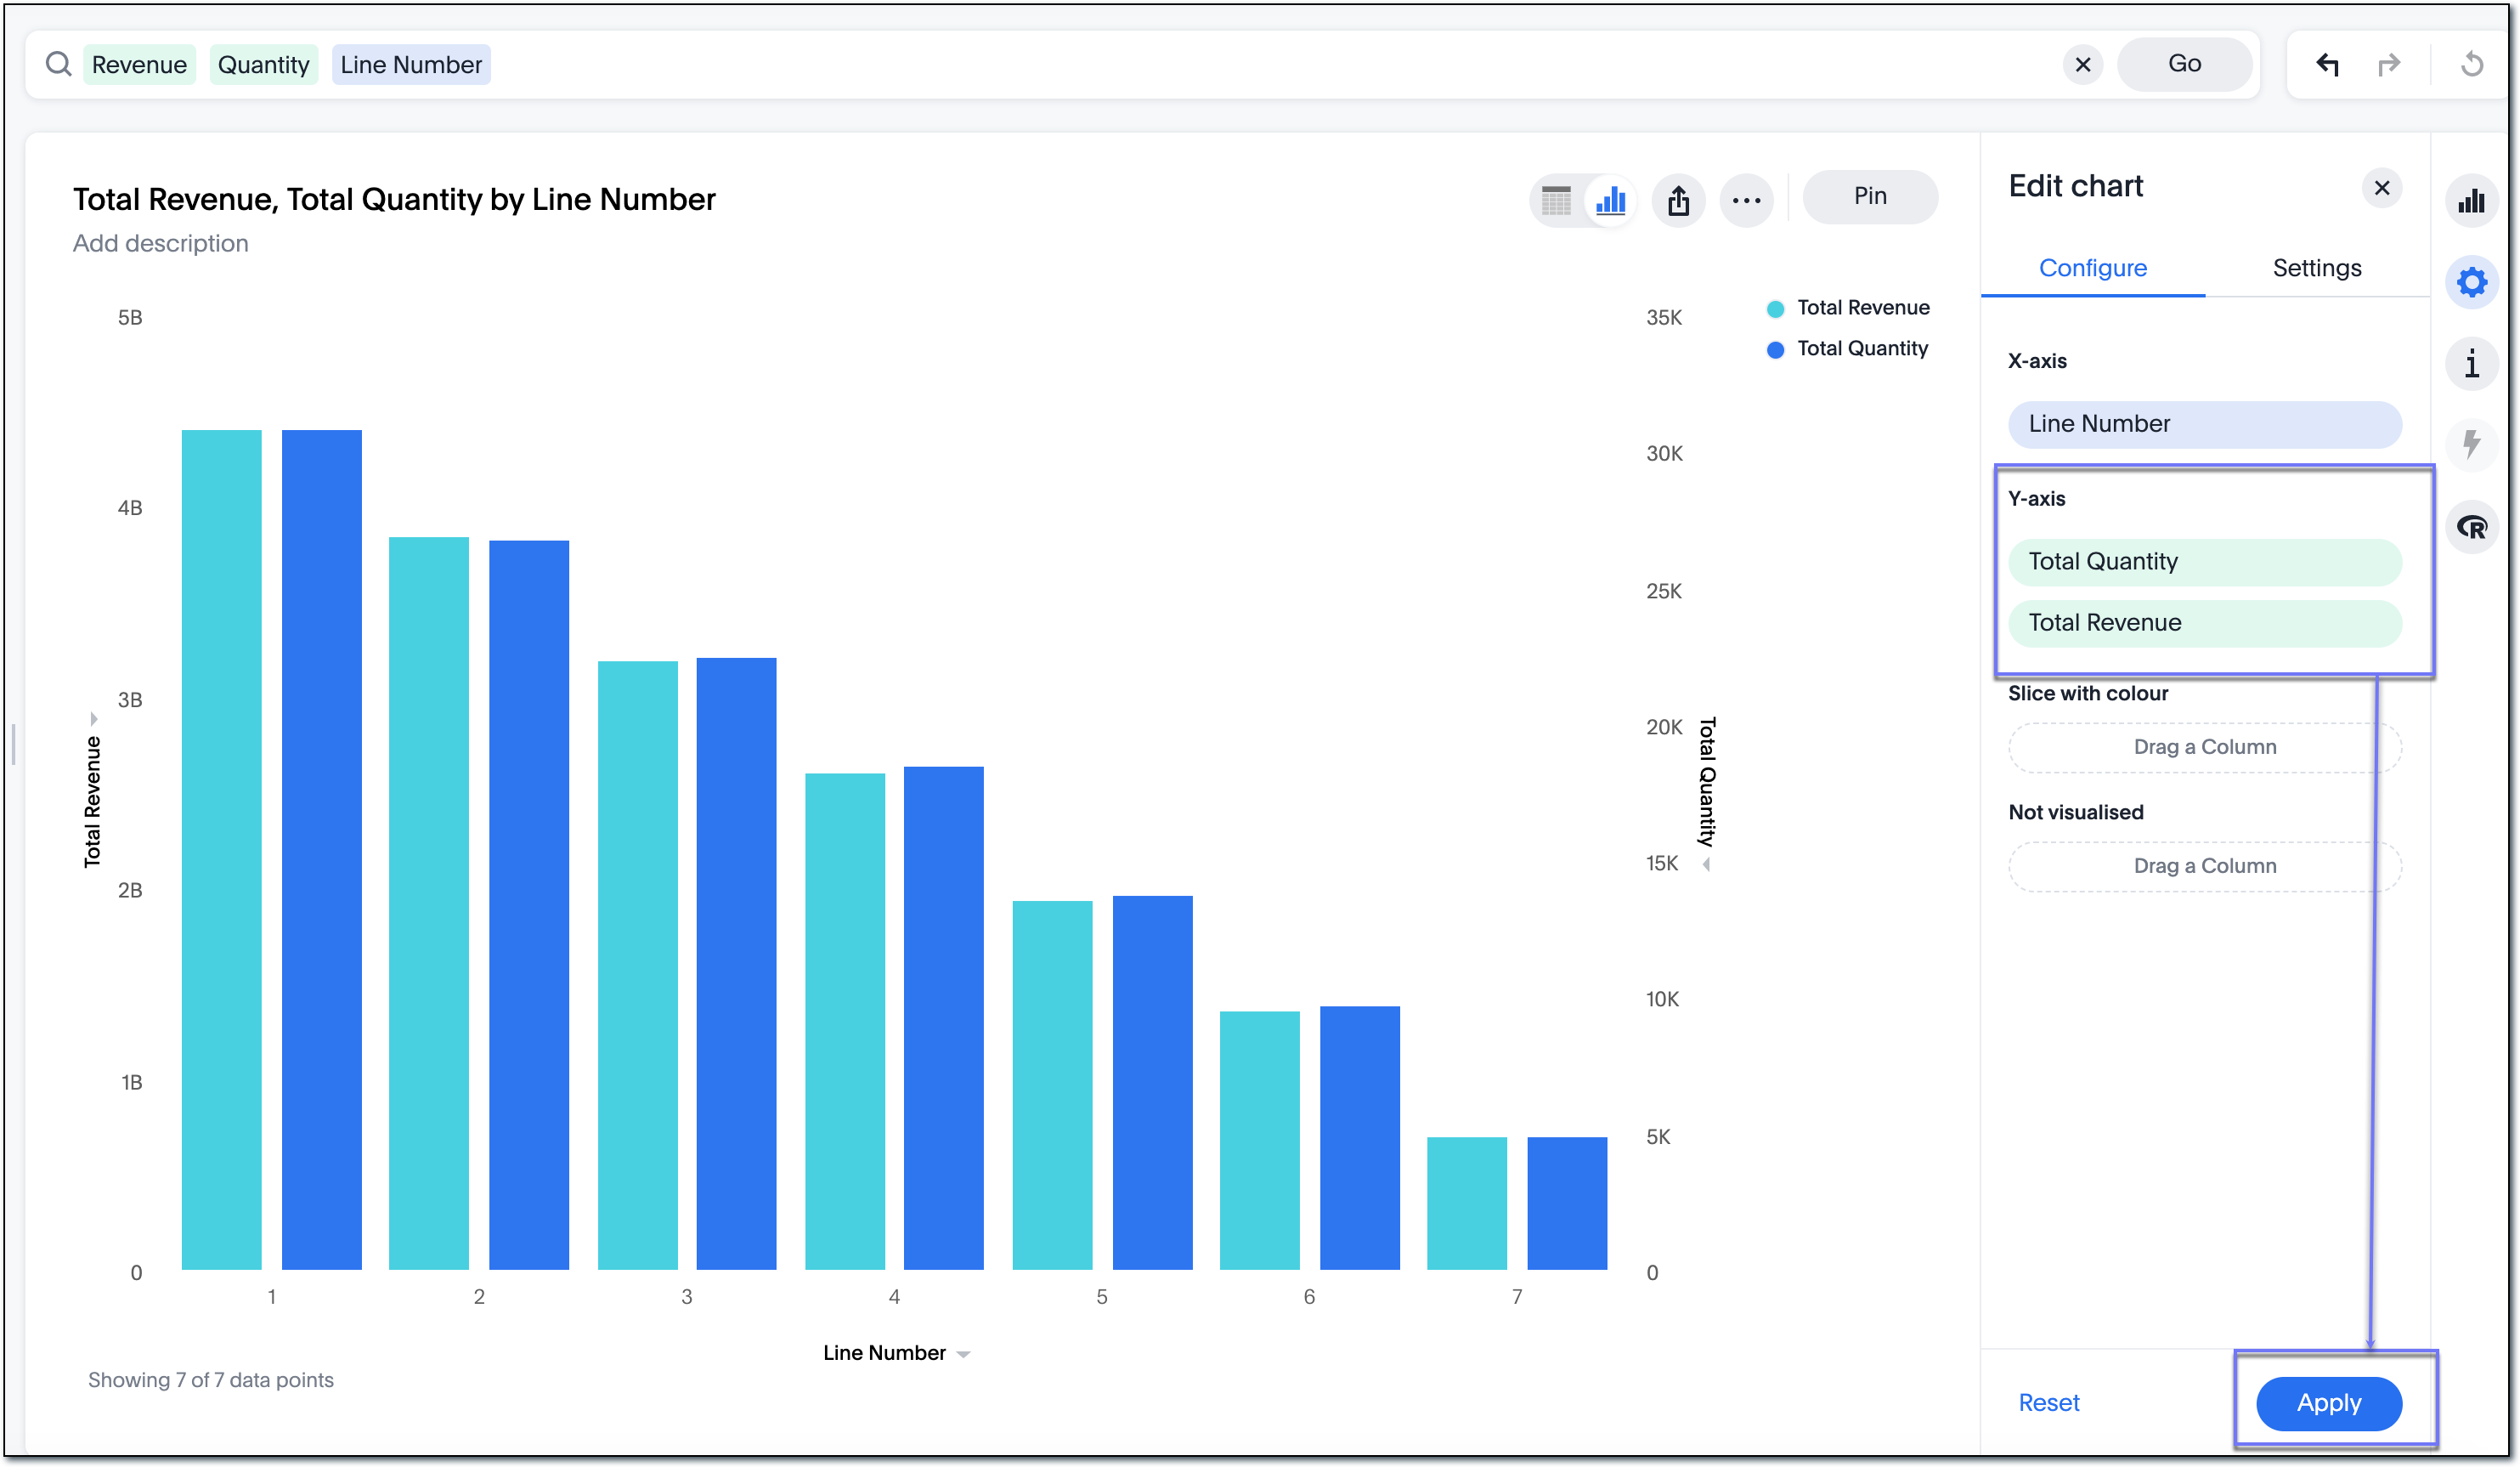Expand the Line Number X-axis dropdown
Viewport: 2520px width, 1467px height.
coord(2204,422)
